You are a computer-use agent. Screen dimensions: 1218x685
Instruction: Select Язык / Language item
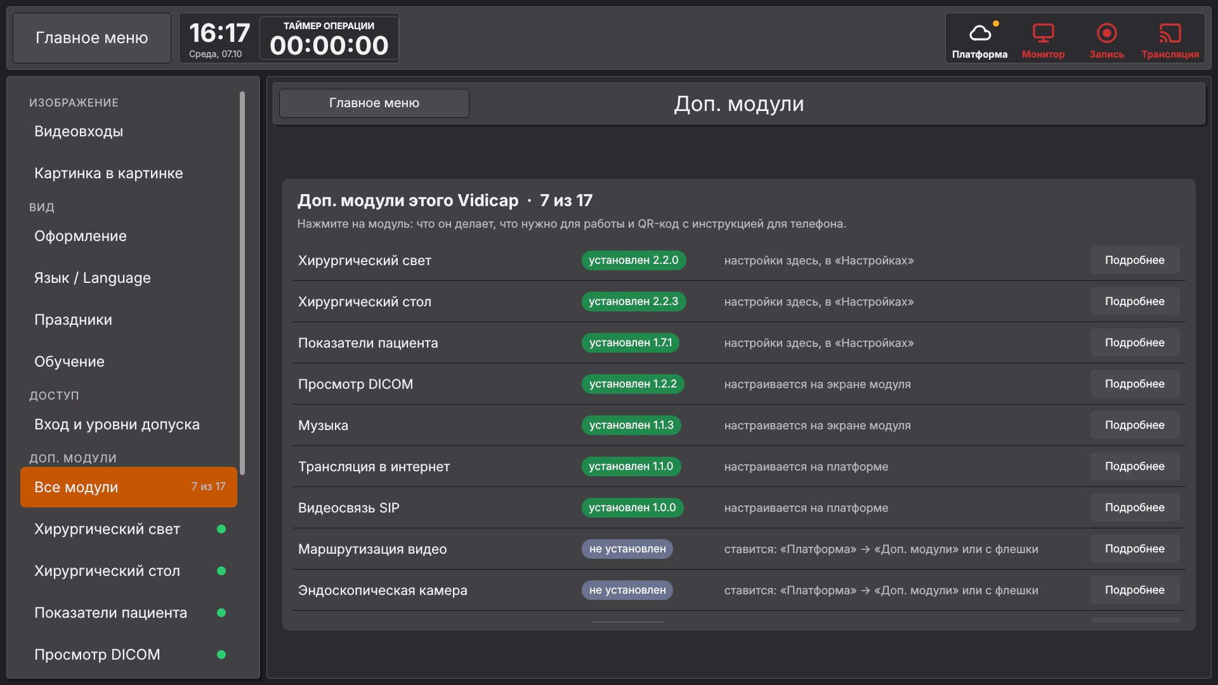(129, 278)
